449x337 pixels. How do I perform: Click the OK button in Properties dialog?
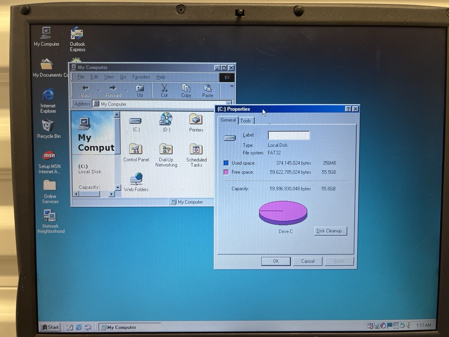[x=276, y=261]
